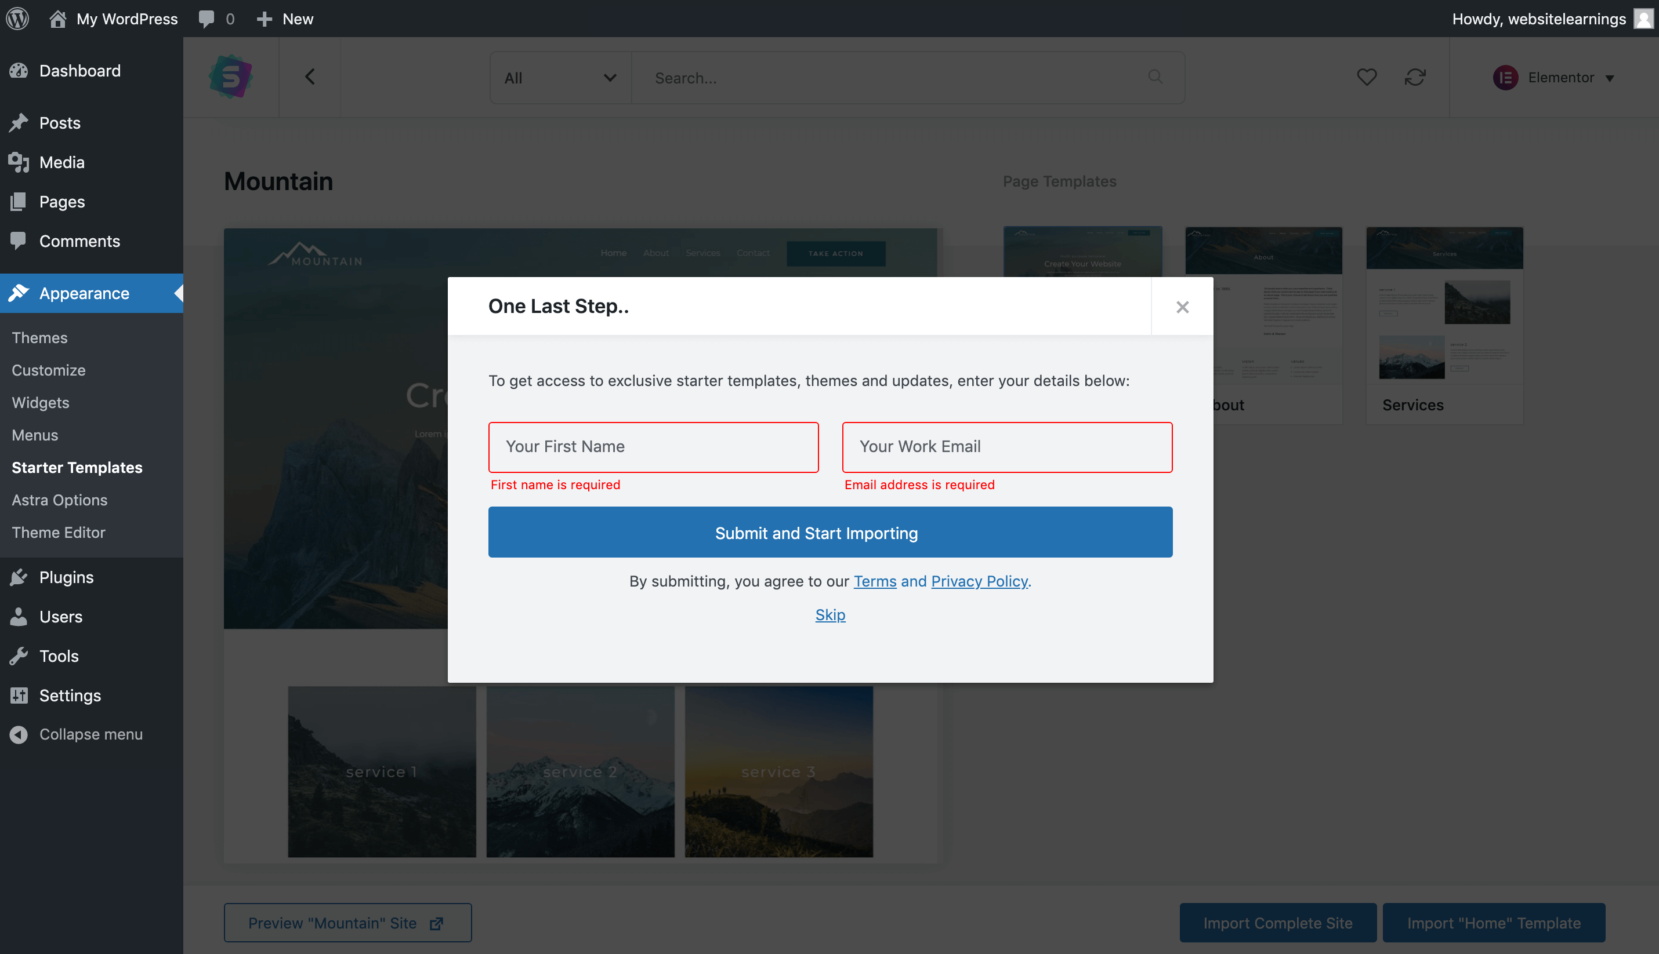Open the Elementor page builder dropdown
1659x954 pixels.
click(1553, 77)
